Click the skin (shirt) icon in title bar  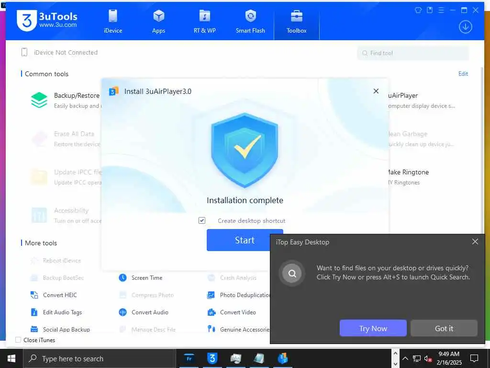pos(418,10)
